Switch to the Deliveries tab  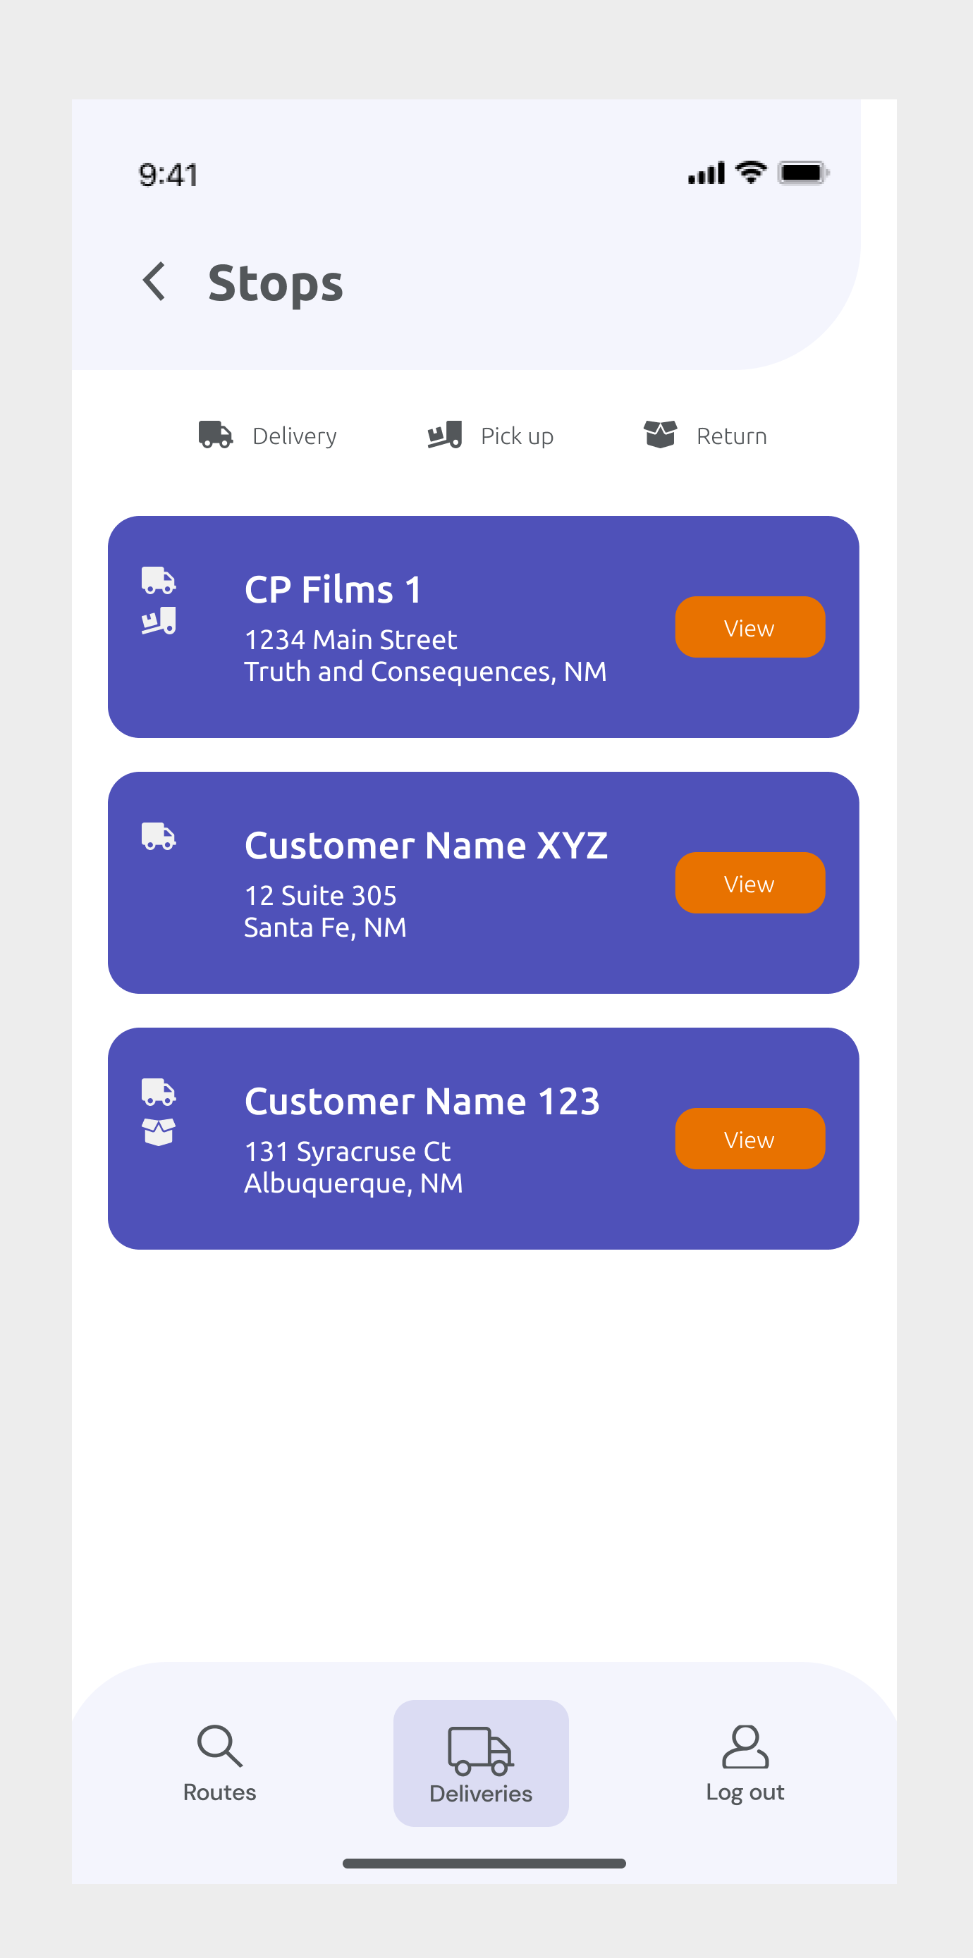(x=480, y=1763)
